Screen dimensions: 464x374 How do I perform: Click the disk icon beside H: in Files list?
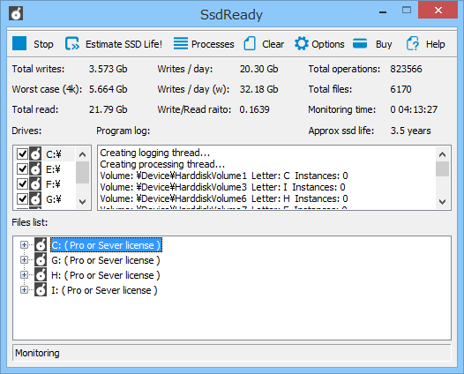click(x=41, y=275)
